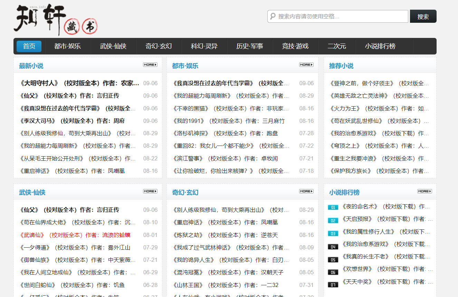Screen dimensions: 458x297
Task: Open the 武侠·仙侠 nav menu item
Action: 113,46
